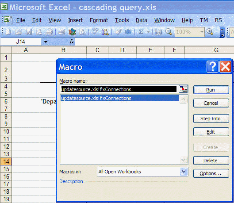The height and width of the screenshot is (203, 234).
Task: Click the Format Painter brush icon
Action: click(118, 32)
